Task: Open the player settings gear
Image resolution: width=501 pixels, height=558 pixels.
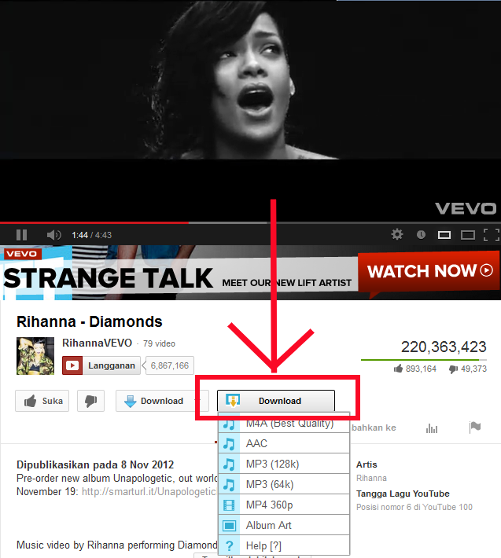Action: click(x=397, y=234)
